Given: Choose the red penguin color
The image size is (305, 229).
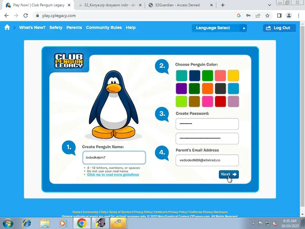Looking at the screenshot, I should pyautogui.click(x=220, y=101).
